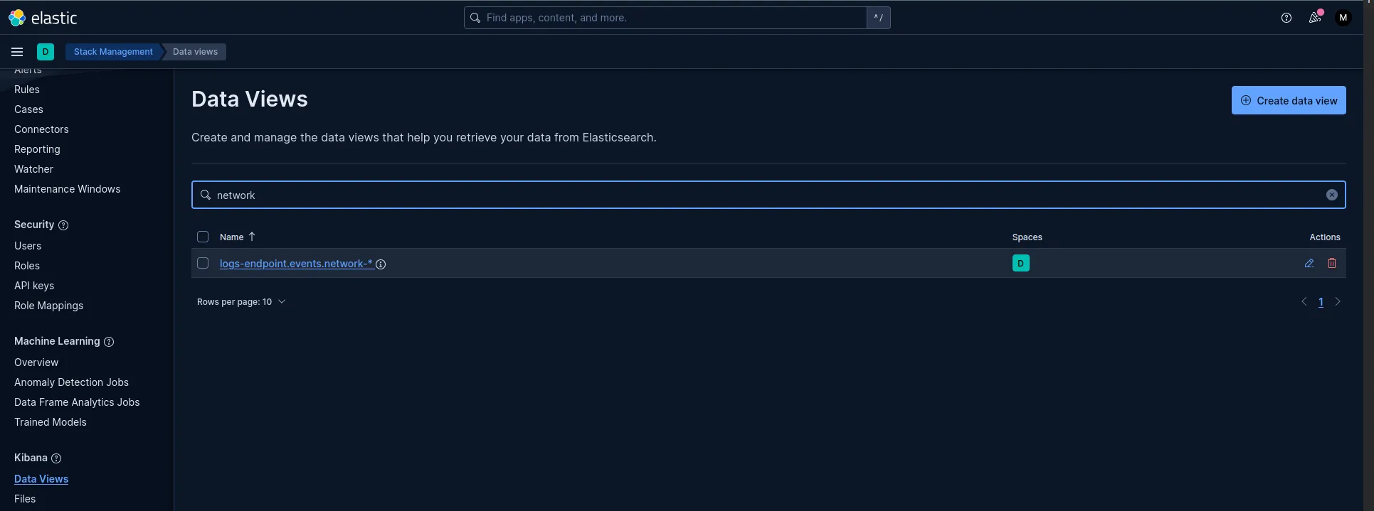Clear the network search text
1374x511 pixels.
click(x=1332, y=195)
